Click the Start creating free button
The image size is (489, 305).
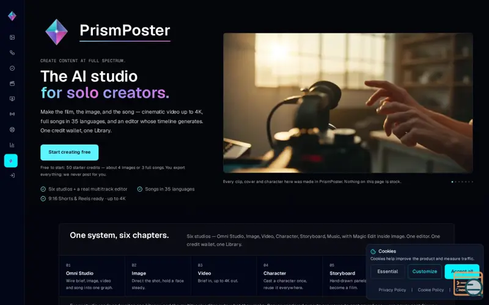(70, 152)
